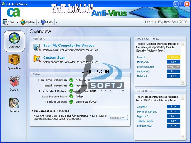Click the Scan My Computer monitor icon
Screen dimensions: 191x143
click(x=37, y=47)
